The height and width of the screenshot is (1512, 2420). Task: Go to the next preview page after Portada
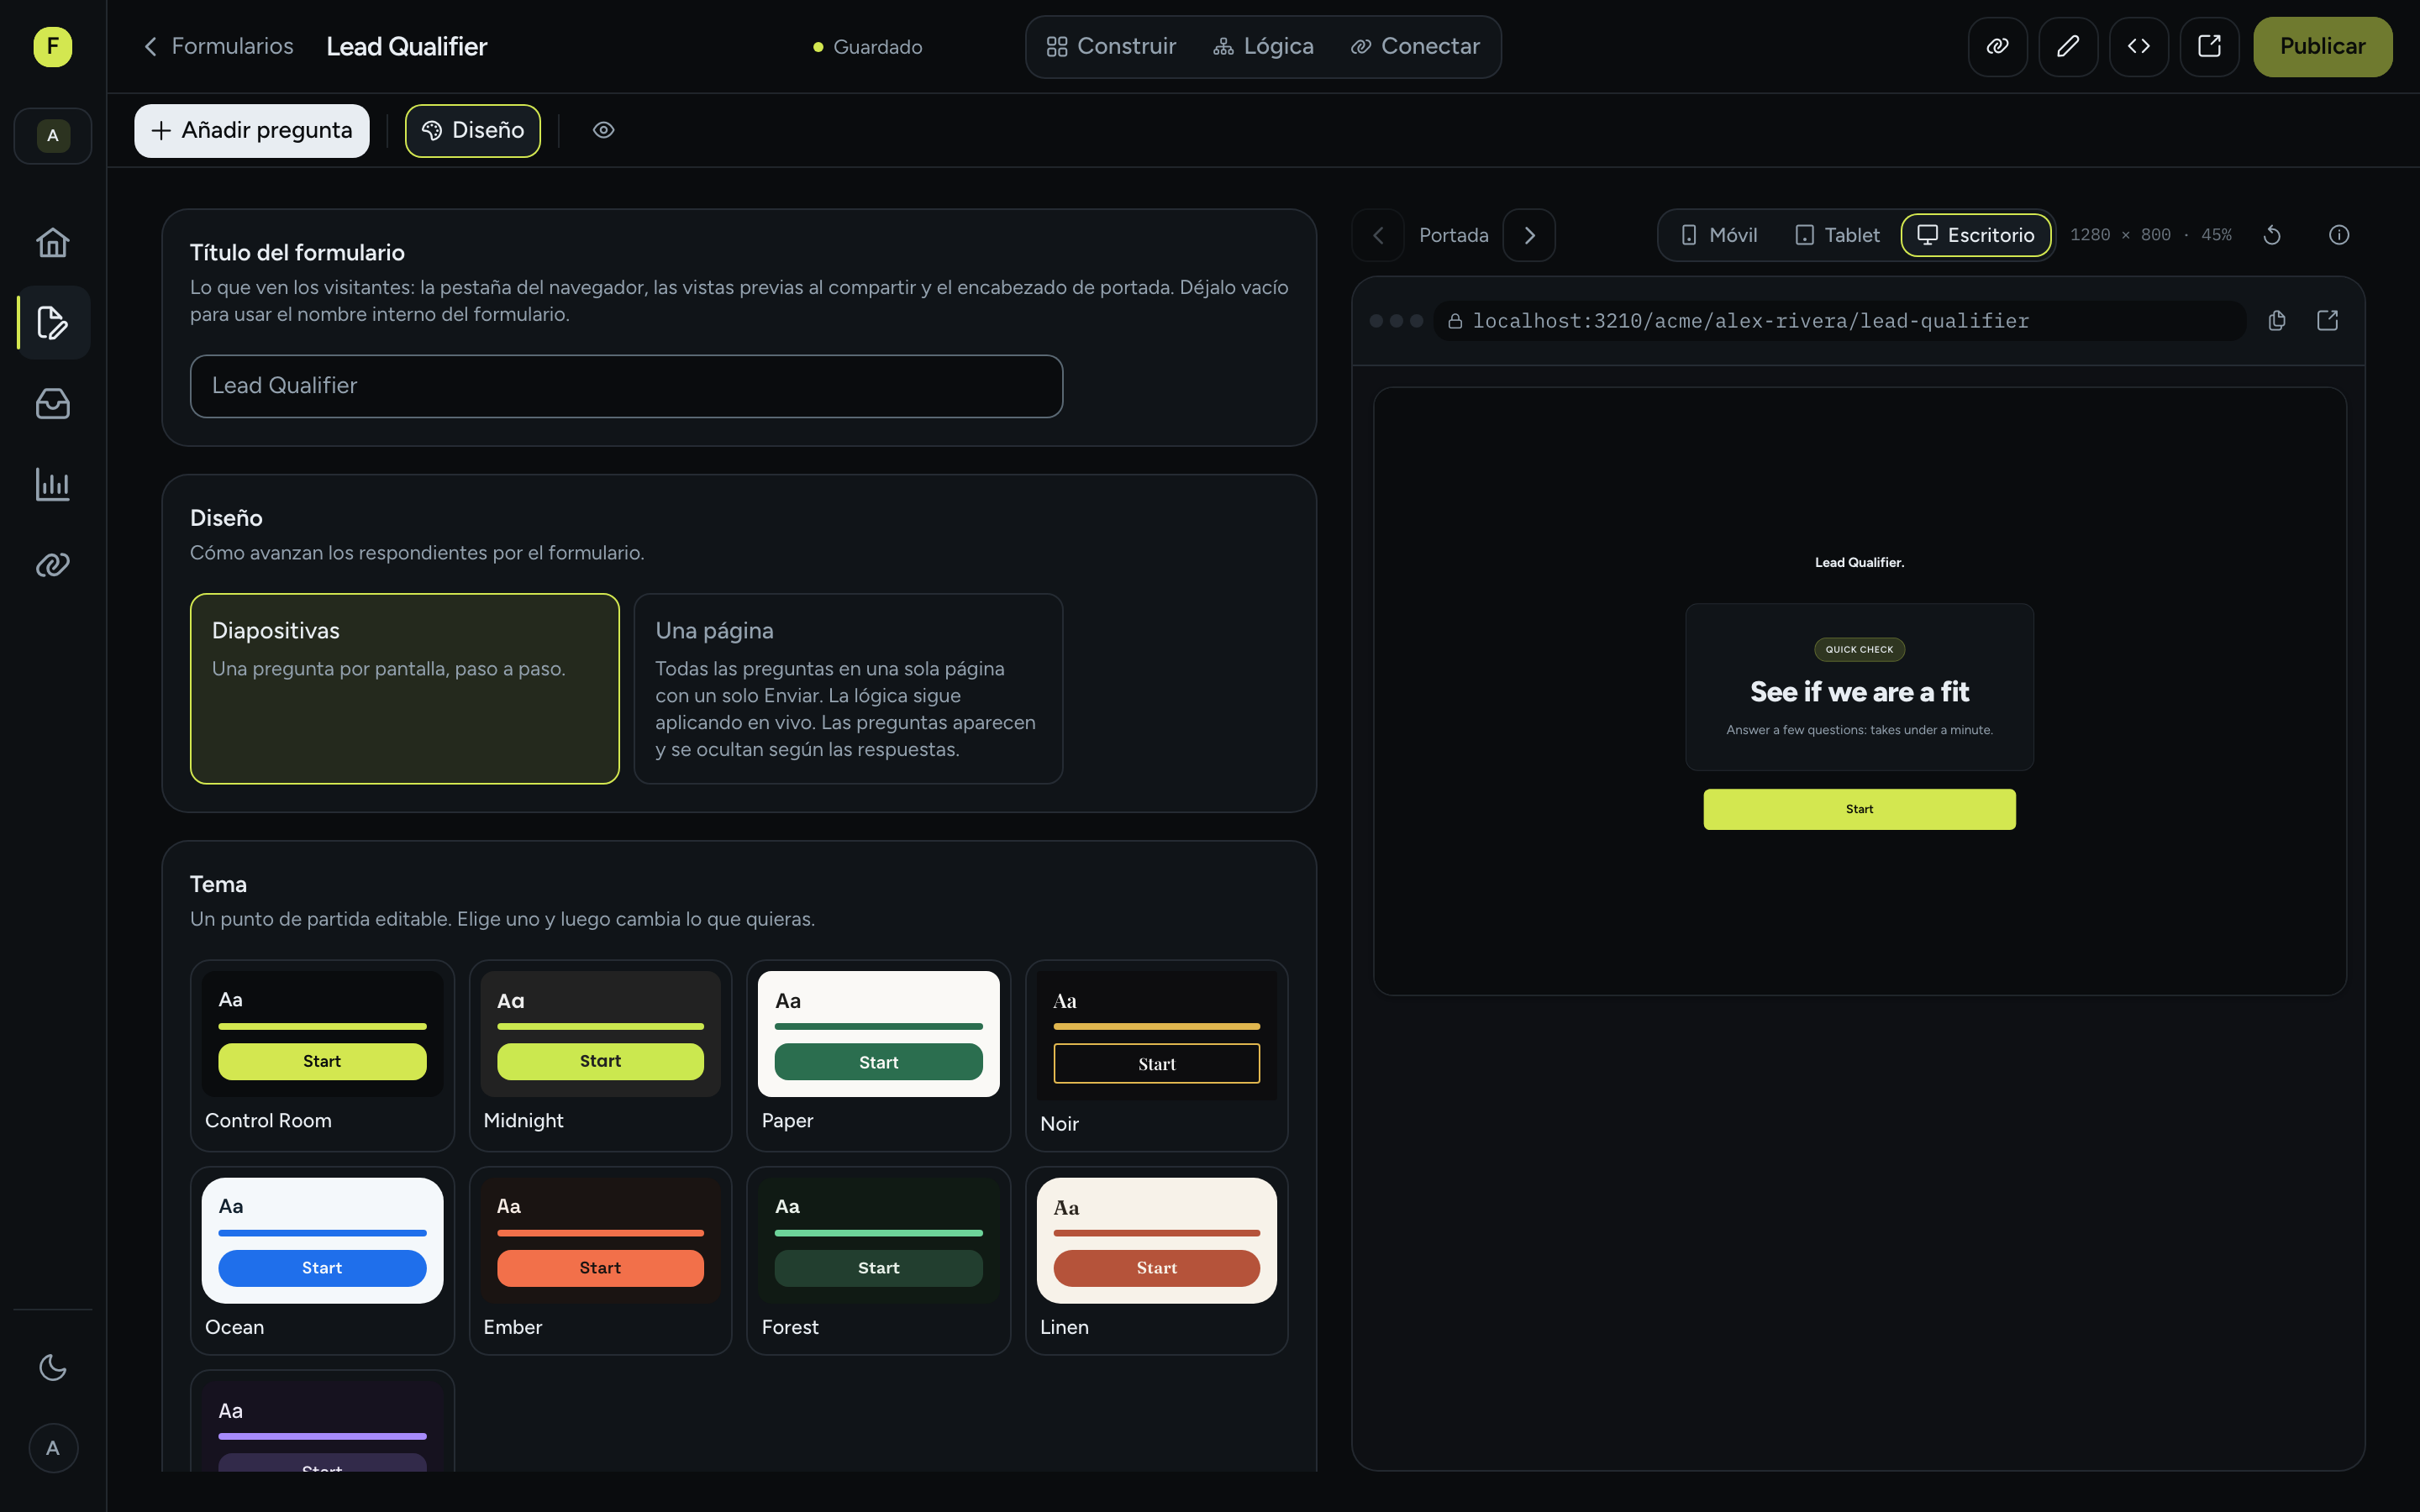pyautogui.click(x=1529, y=235)
